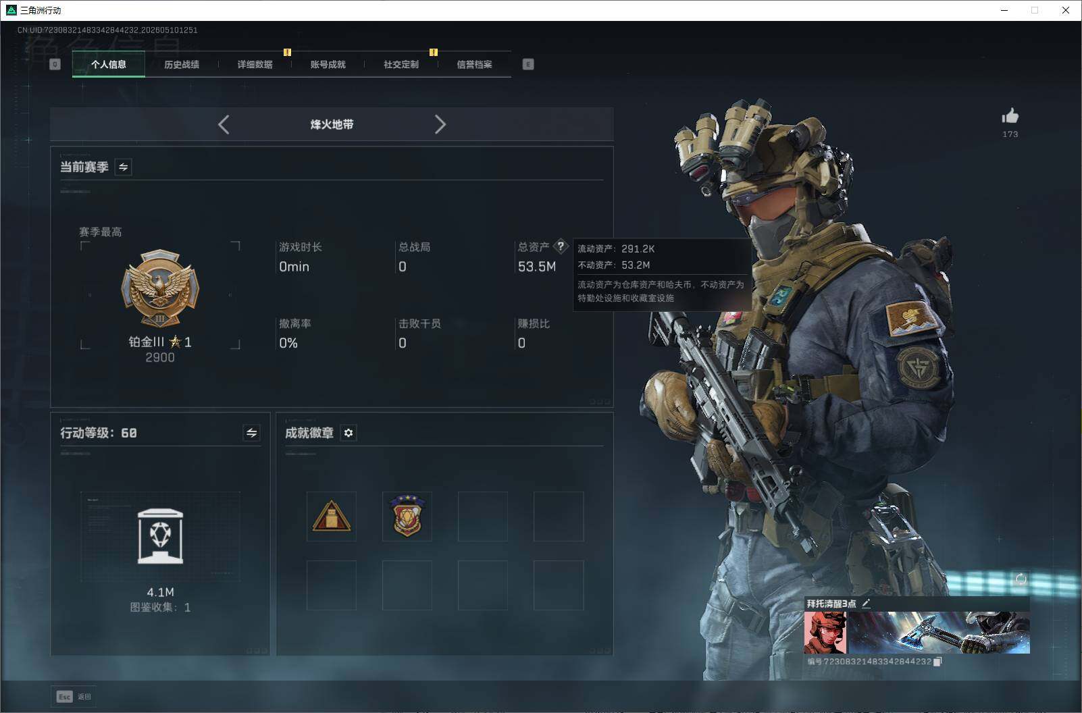This screenshot has height=713, width=1082.
Task: Click the 总资产 question mark help icon
Action: click(561, 246)
